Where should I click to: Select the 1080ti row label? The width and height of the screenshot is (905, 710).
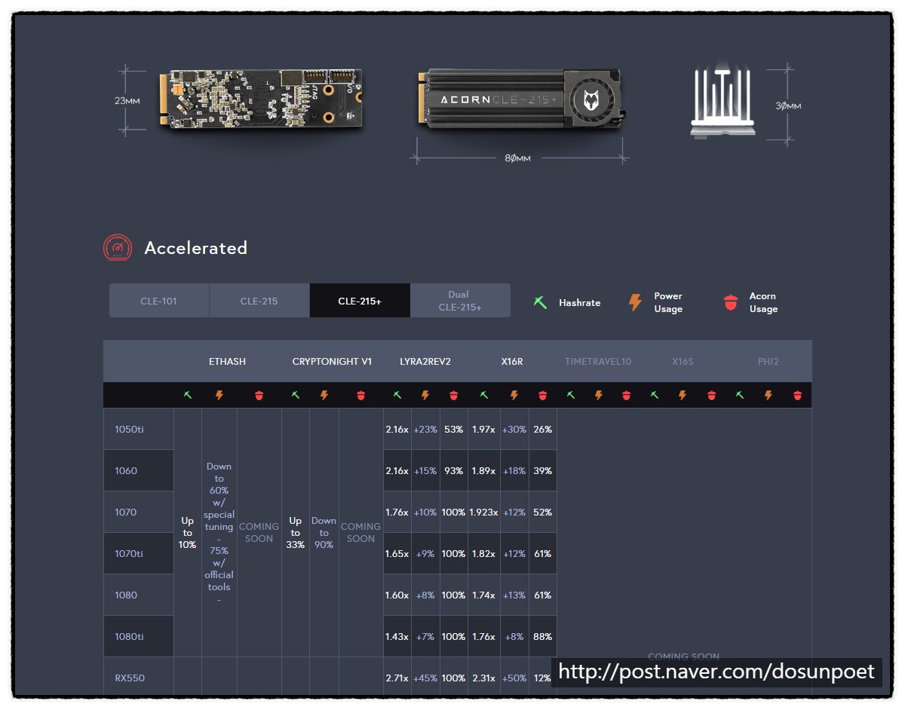139,637
